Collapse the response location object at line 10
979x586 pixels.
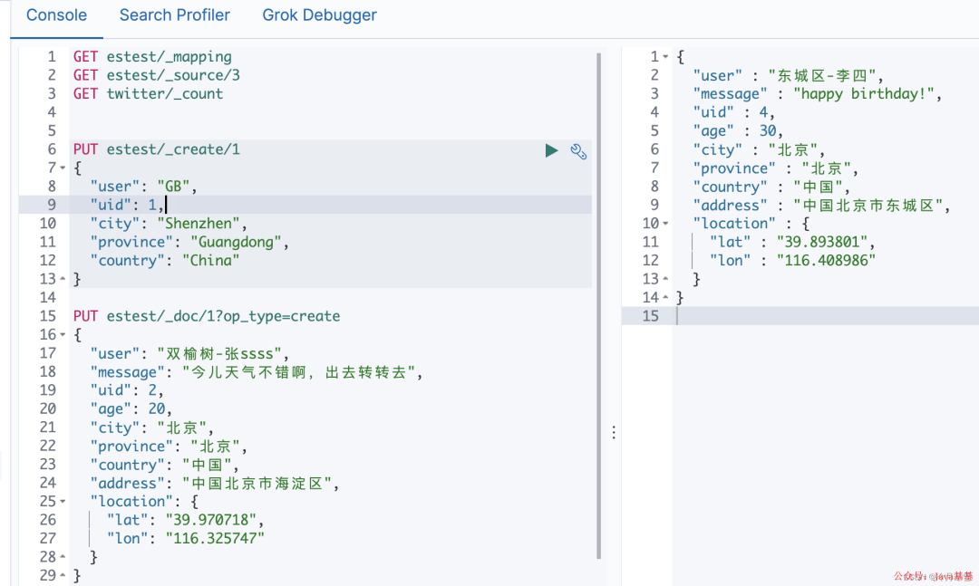[665, 224]
